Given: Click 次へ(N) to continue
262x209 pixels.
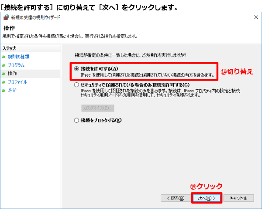Looking at the screenshot, I should [207, 198].
